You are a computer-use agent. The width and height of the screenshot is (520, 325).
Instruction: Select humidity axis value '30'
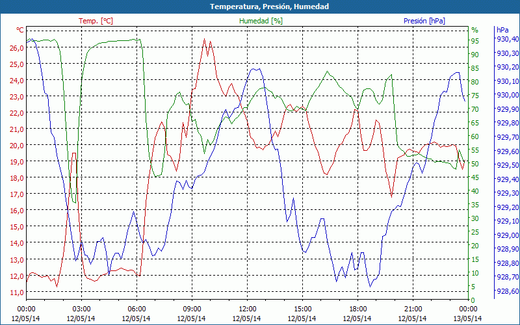[x=475, y=218]
